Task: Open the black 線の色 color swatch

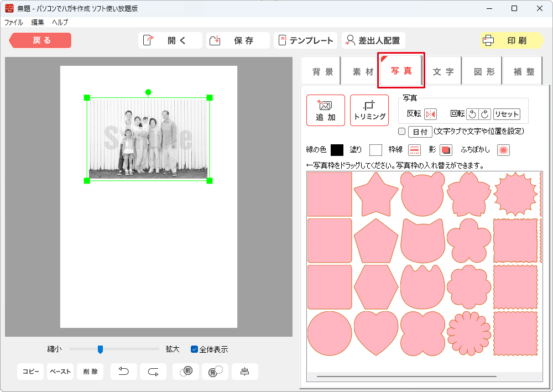Action: [337, 150]
